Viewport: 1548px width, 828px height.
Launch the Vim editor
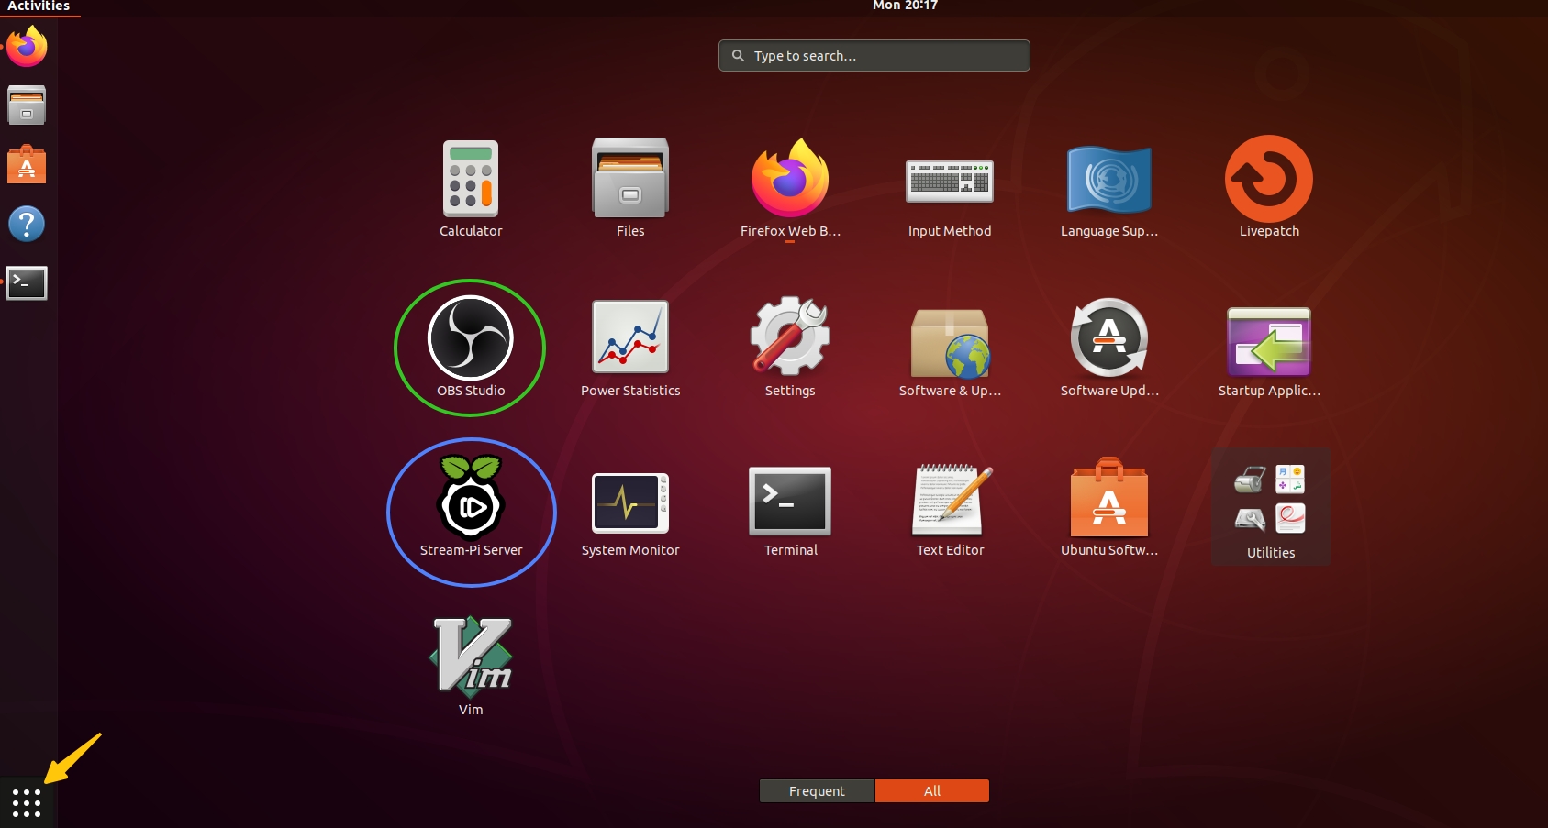(x=471, y=667)
